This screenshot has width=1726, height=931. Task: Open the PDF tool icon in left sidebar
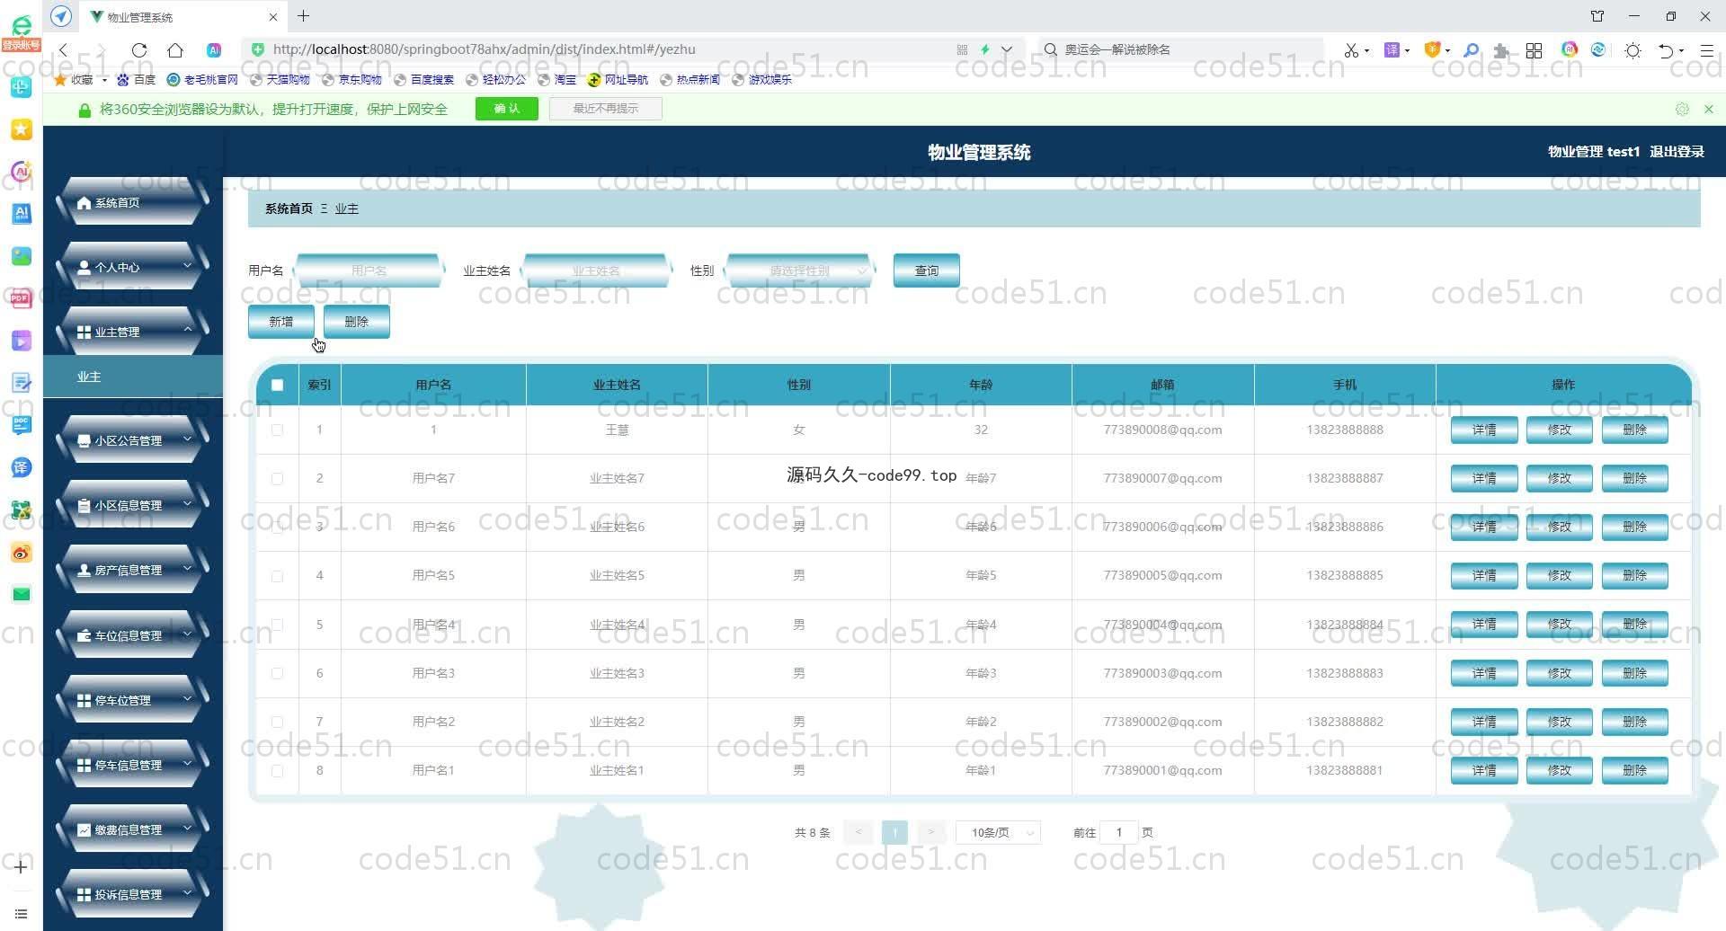pos(22,298)
